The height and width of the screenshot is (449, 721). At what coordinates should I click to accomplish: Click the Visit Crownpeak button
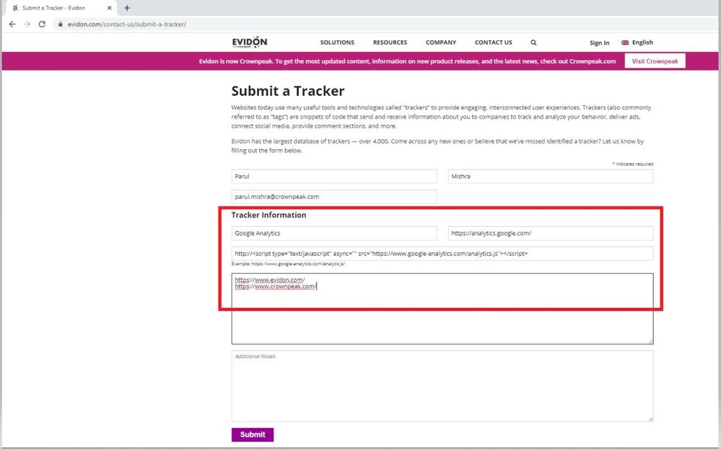tap(655, 61)
